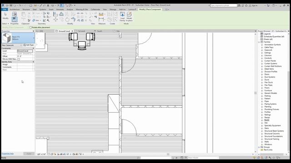Click the Edit Type button
Screen dimensions: 291x163
click(x=29, y=45)
